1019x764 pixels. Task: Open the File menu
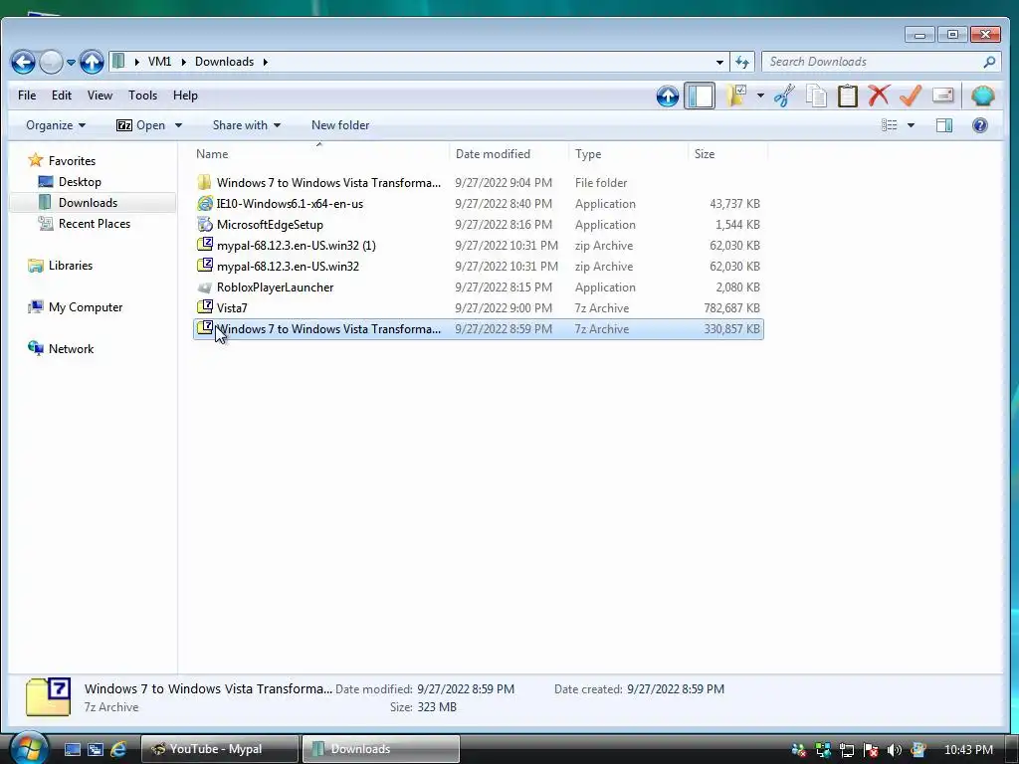(x=27, y=95)
